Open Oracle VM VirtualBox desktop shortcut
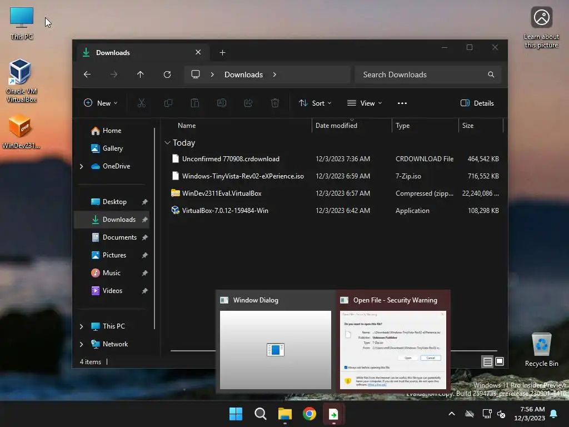 21,81
